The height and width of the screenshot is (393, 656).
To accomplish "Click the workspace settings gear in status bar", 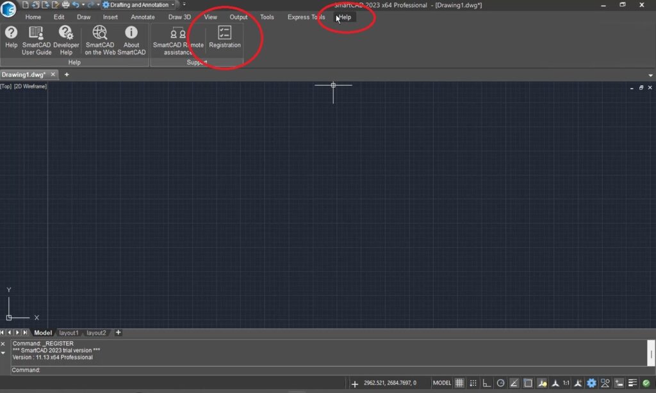I will click(x=591, y=383).
